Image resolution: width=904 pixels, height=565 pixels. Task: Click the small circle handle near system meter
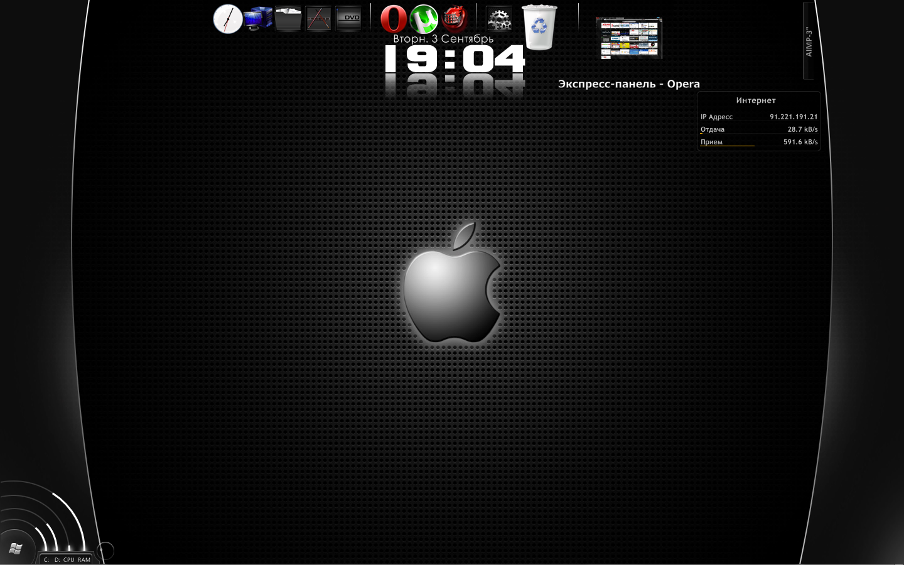click(x=105, y=551)
